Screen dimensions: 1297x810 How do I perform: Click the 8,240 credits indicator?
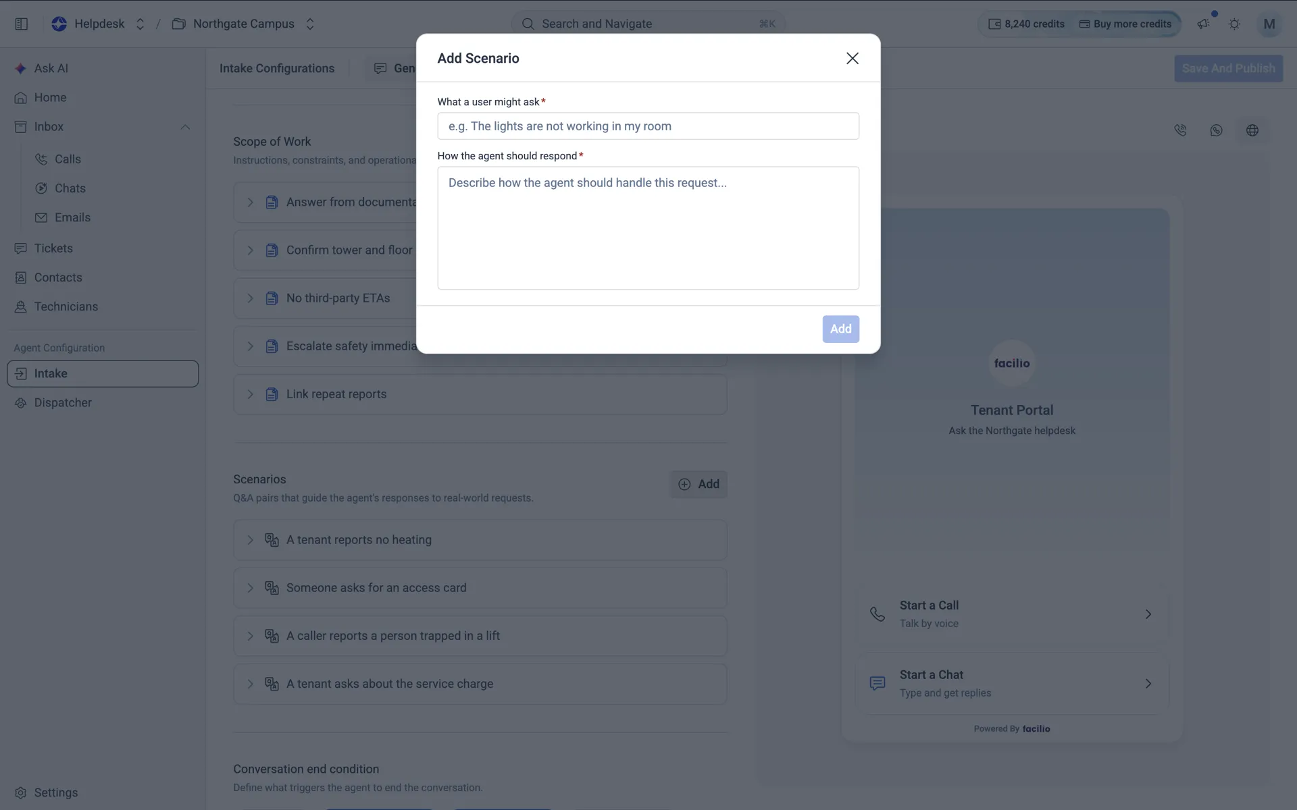click(x=1026, y=24)
